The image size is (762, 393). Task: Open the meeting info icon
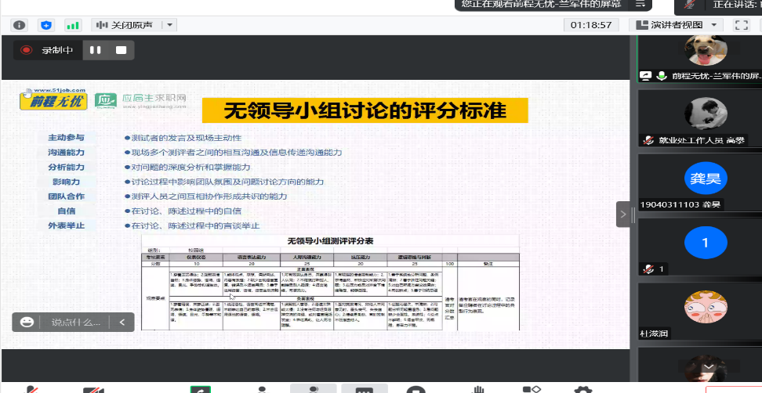click(20, 25)
